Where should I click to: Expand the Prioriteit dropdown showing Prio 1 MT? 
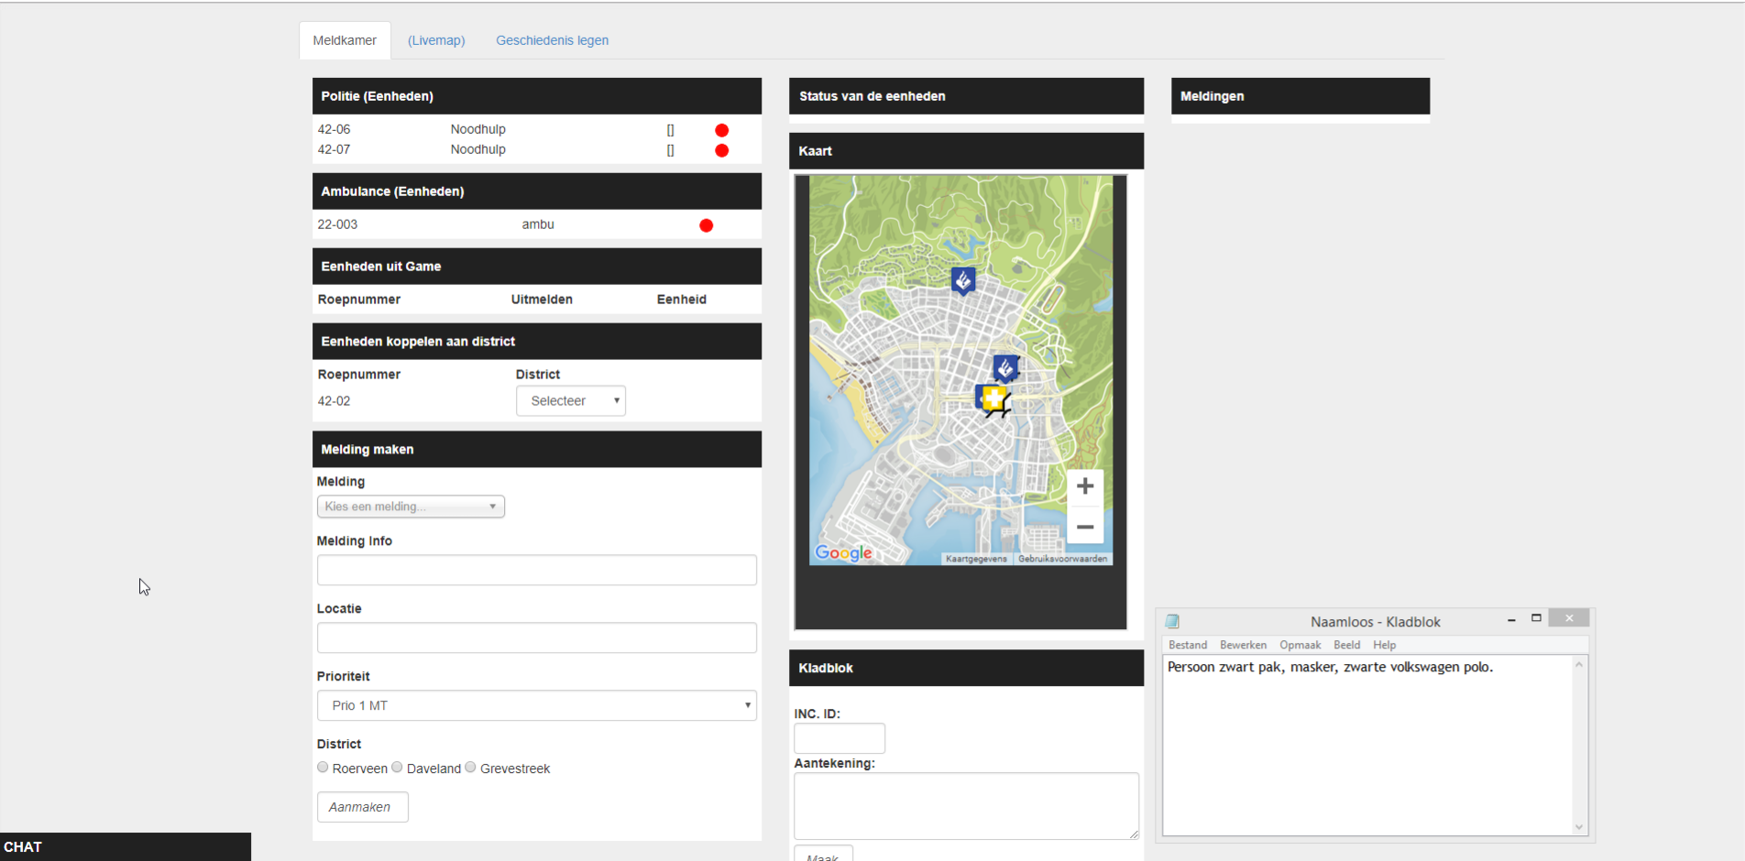[536, 705]
